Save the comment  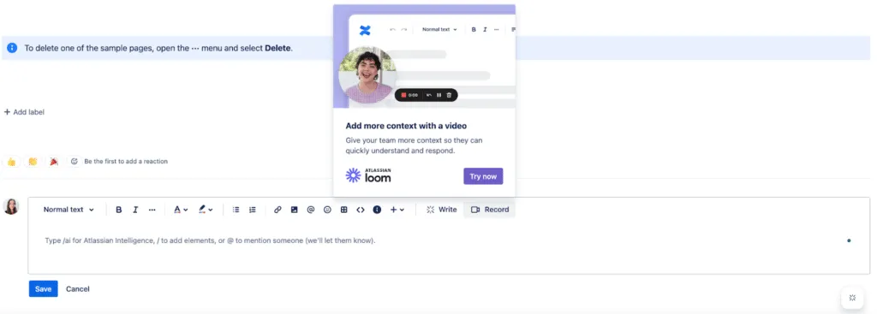[43, 289]
